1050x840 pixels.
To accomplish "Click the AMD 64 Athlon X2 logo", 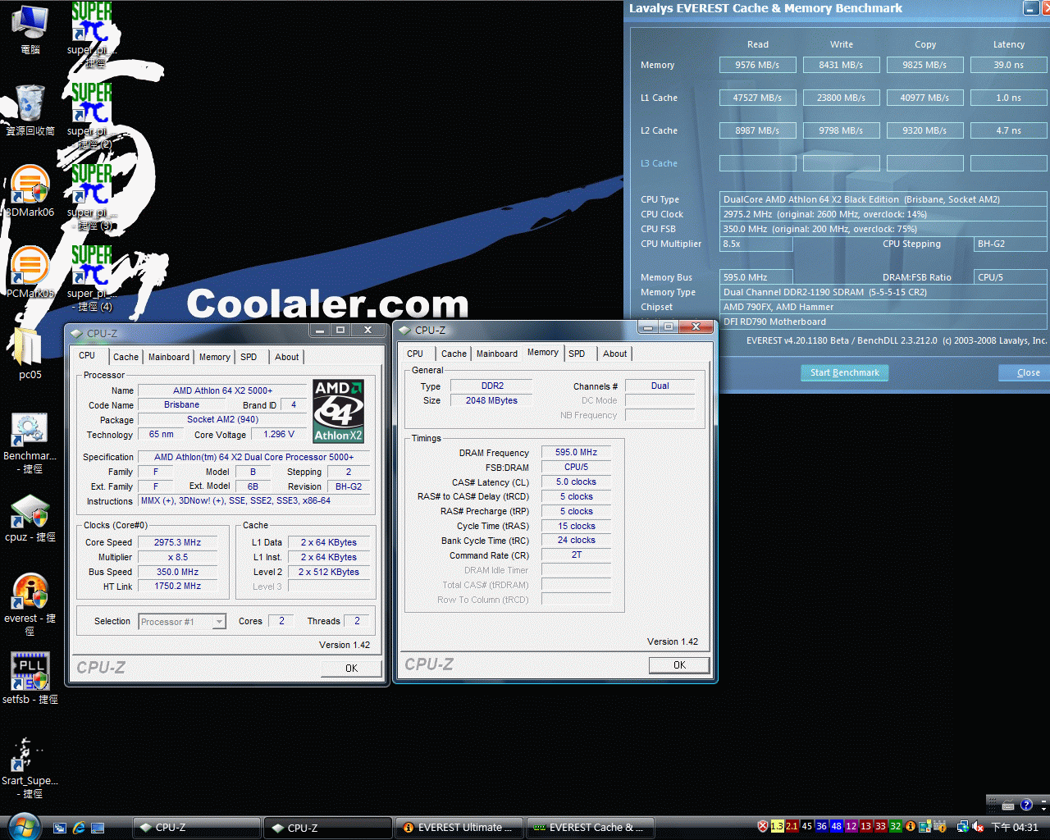I will point(339,411).
